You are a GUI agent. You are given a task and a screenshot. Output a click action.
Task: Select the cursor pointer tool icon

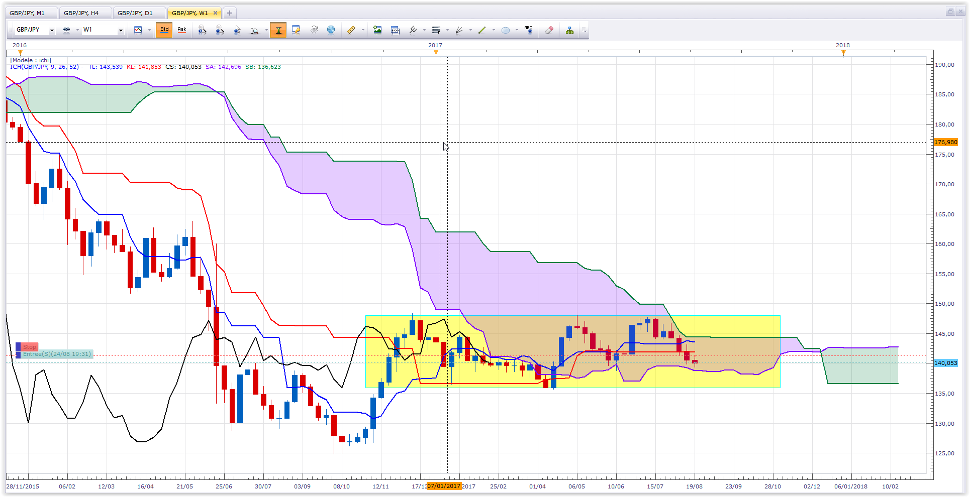click(237, 30)
